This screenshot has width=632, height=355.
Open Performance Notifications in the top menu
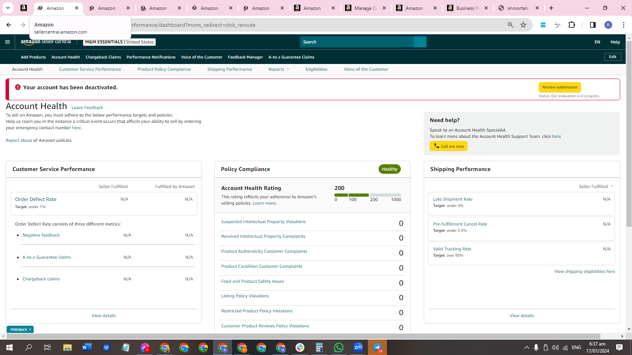(151, 57)
